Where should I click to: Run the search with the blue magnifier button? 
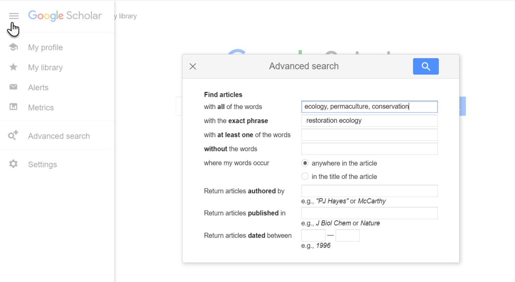coord(426,66)
